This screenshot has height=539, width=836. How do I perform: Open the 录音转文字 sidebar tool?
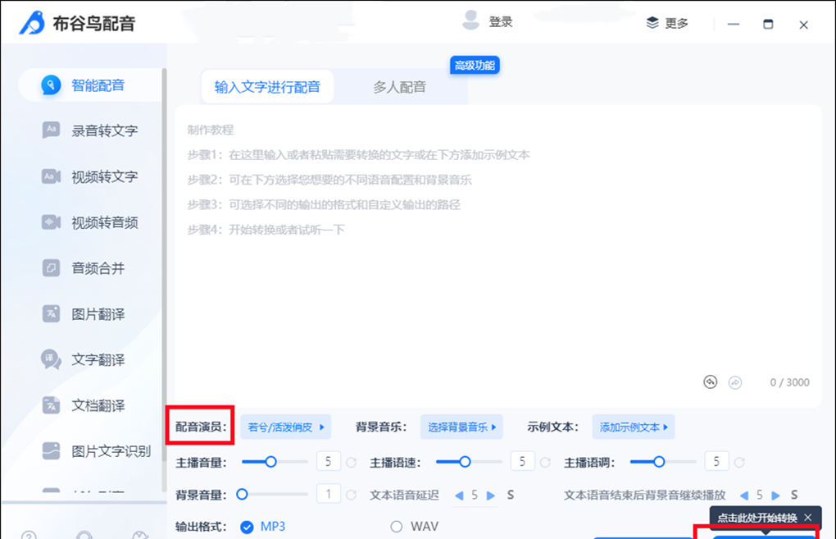tap(91, 130)
